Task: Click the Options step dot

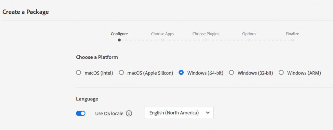Action: coord(249,40)
